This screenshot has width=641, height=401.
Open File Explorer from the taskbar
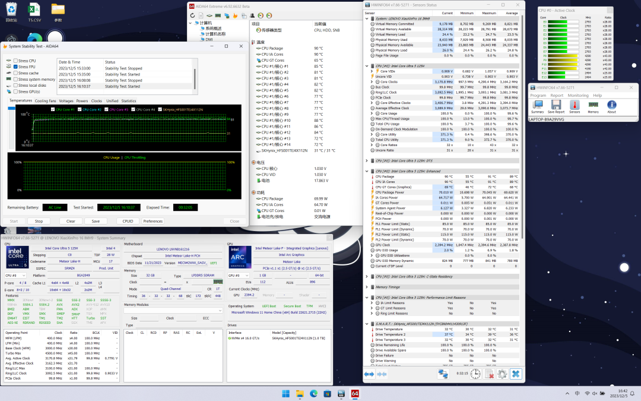click(300, 394)
